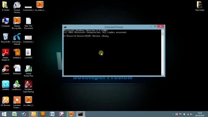208x117 pixels.
Task: Select the CCleaner shortcut
Action: 6,70
